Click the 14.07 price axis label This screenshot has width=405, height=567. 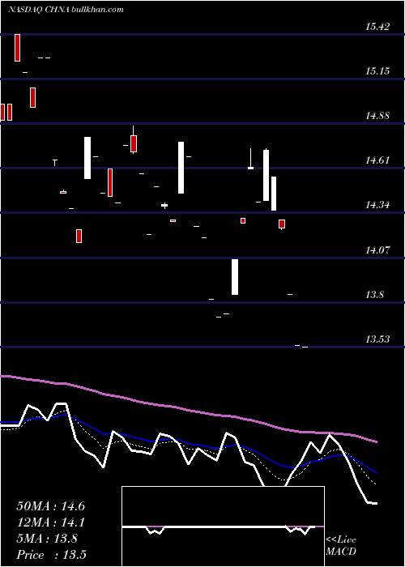pyautogui.click(x=377, y=249)
